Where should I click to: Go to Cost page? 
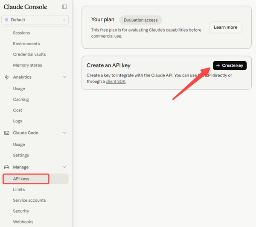17,110
